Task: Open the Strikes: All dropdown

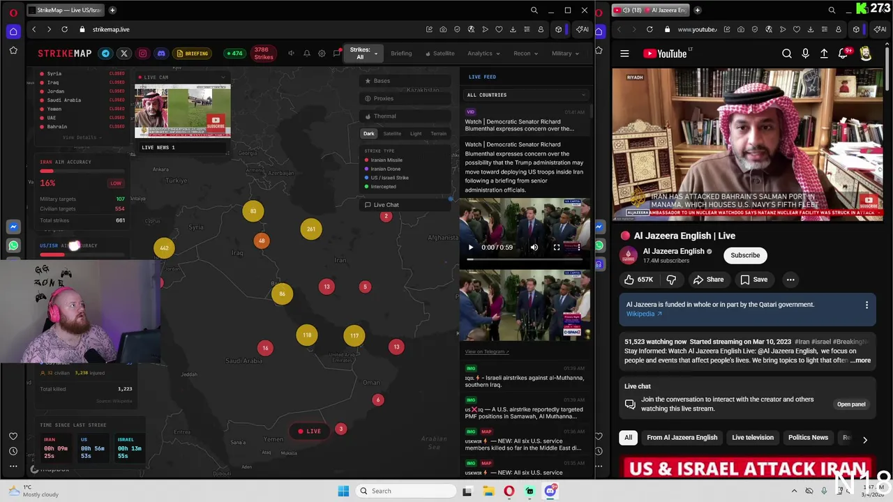Action: (x=363, y=54)
